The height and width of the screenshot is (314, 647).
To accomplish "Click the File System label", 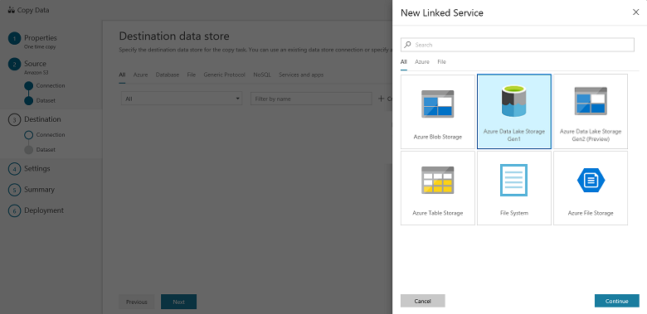I will 514,213.
